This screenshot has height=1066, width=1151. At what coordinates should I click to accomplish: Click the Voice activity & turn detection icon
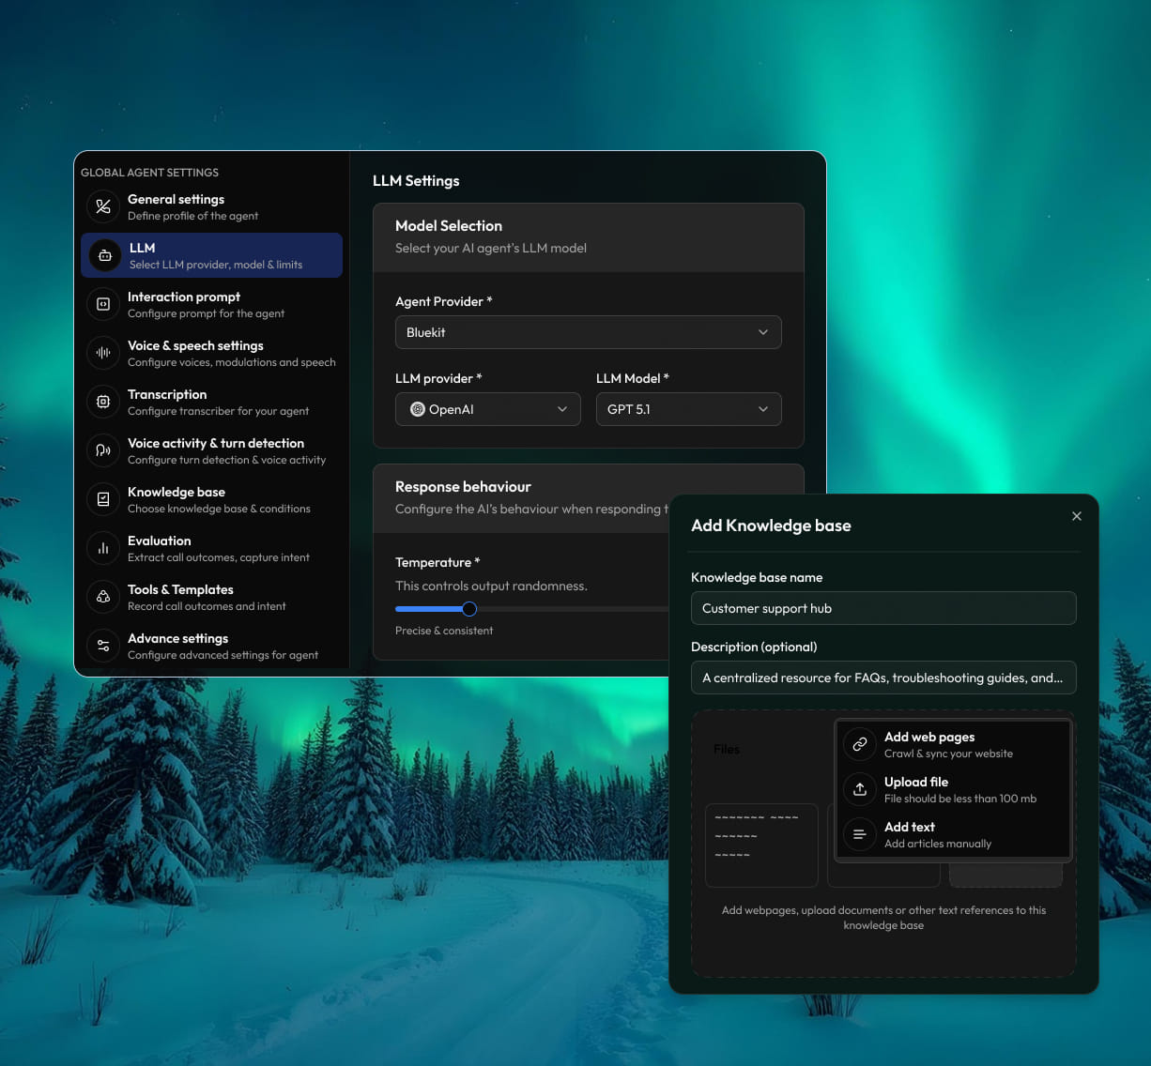click(103, 450)
